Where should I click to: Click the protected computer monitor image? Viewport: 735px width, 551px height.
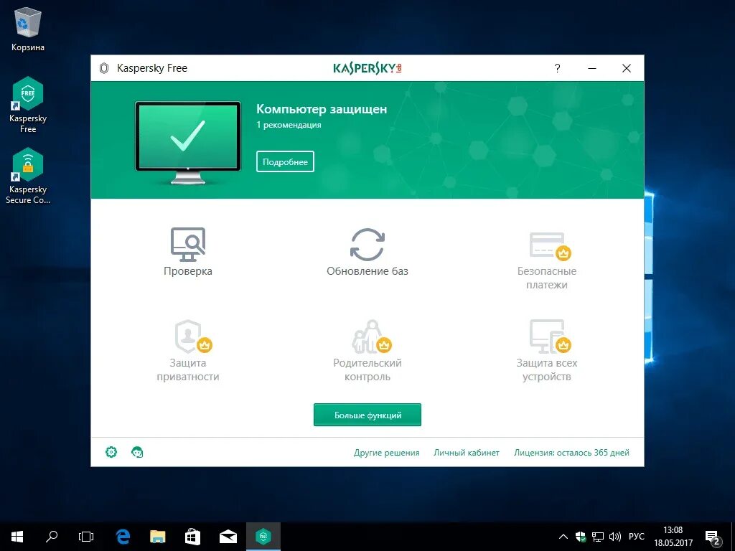(x=188, y=141)
